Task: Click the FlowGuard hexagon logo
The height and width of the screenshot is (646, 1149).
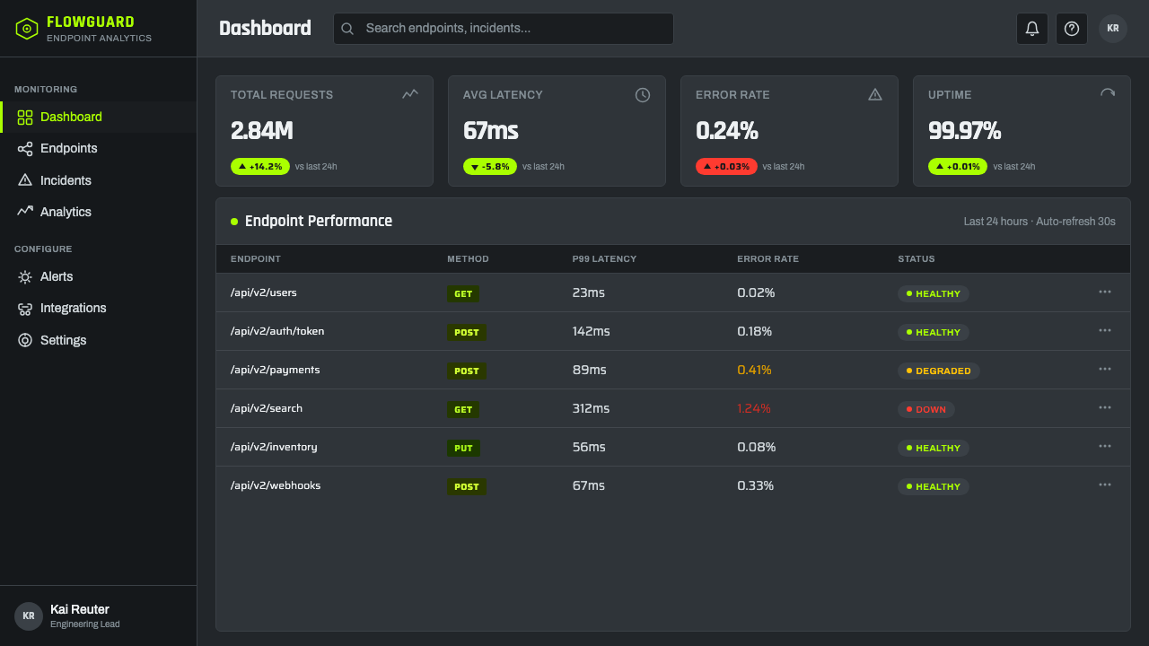Action: click(x=27, y=29)
